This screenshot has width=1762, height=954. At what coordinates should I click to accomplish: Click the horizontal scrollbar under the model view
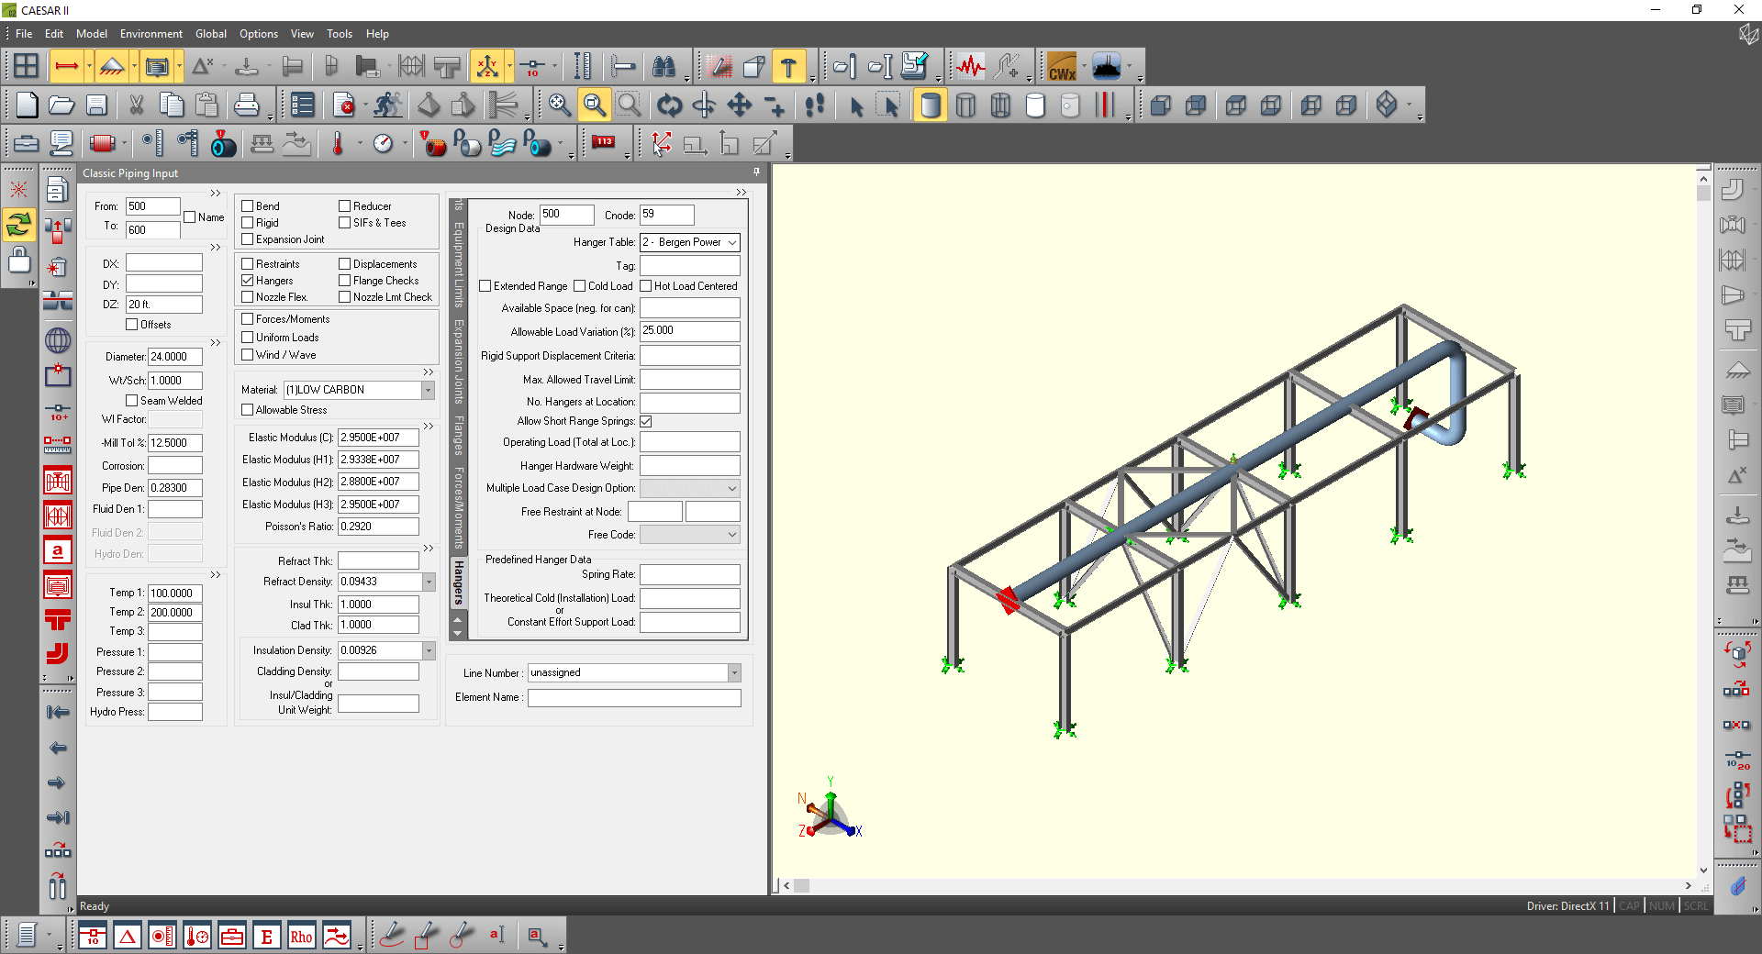tap(1237, 886)
